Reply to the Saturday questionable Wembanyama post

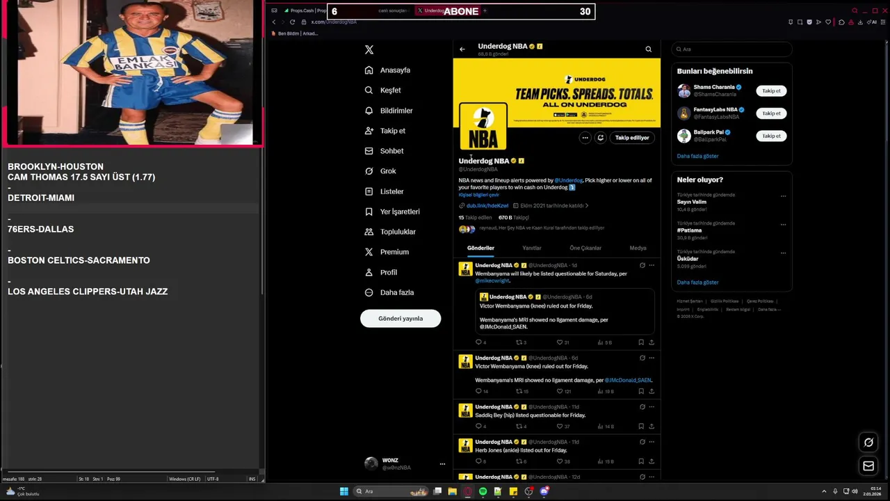click(x=478, y=342)
